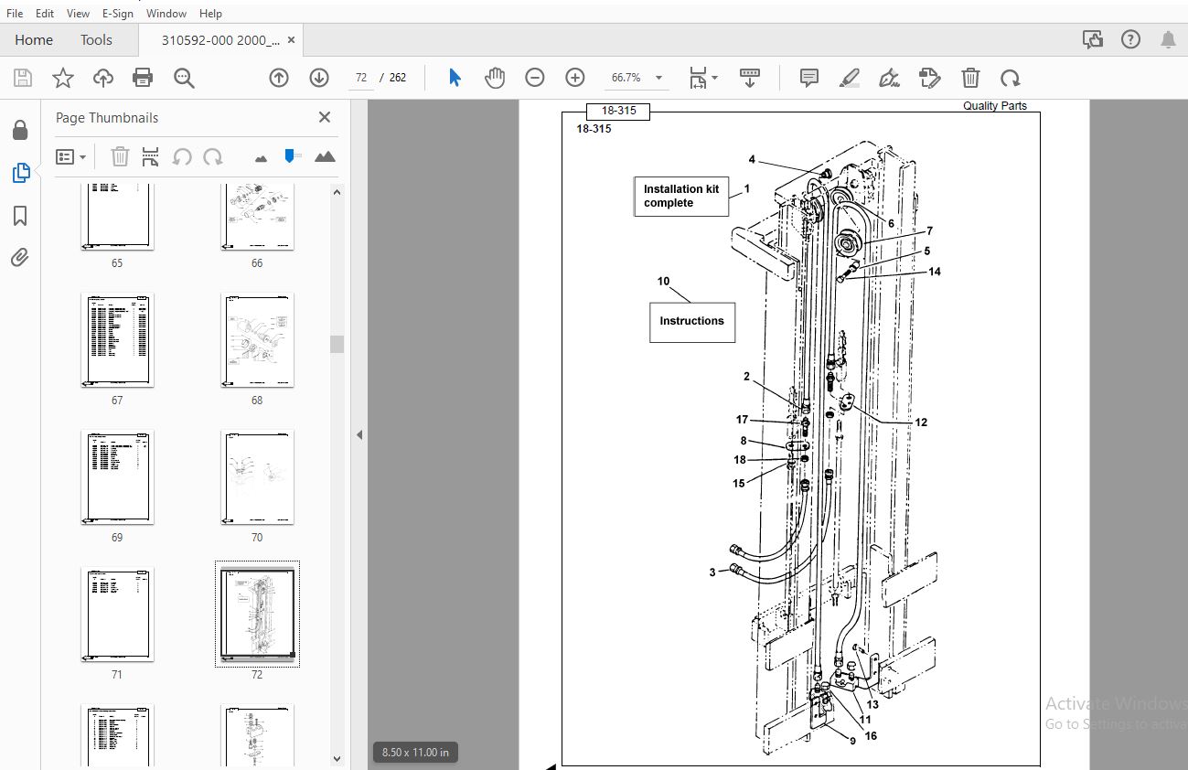Image resolution: width=1188 pixels, height=770 pixels.
Task: Select the 310592-000 2000_... document tab
Action: tap(220, 39)
